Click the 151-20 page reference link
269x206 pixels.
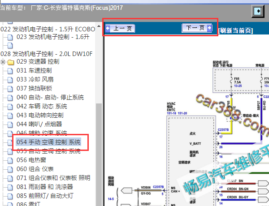click(182, 113)
